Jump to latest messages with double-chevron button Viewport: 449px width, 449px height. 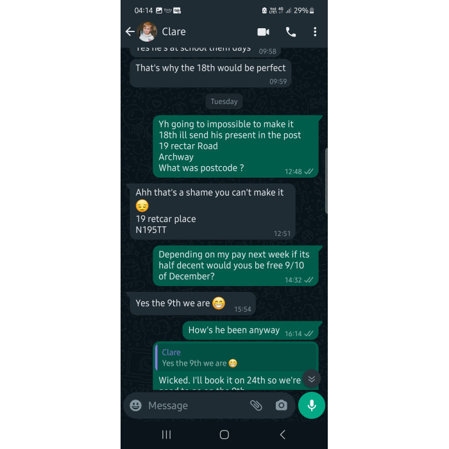(312, 379)
